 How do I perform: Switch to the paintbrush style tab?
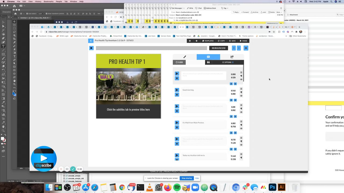click(x=185, y=57)
